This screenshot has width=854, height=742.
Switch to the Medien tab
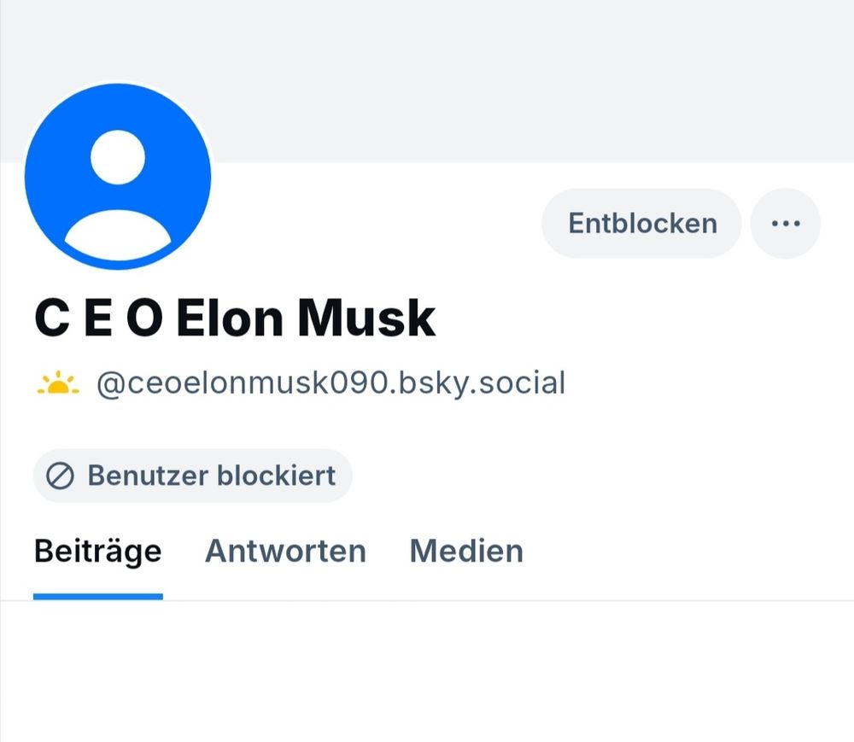click(x=466, y=551)
